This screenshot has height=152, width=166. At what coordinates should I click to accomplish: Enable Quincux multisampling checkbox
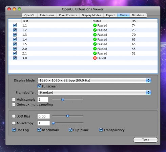coord(14,104)
